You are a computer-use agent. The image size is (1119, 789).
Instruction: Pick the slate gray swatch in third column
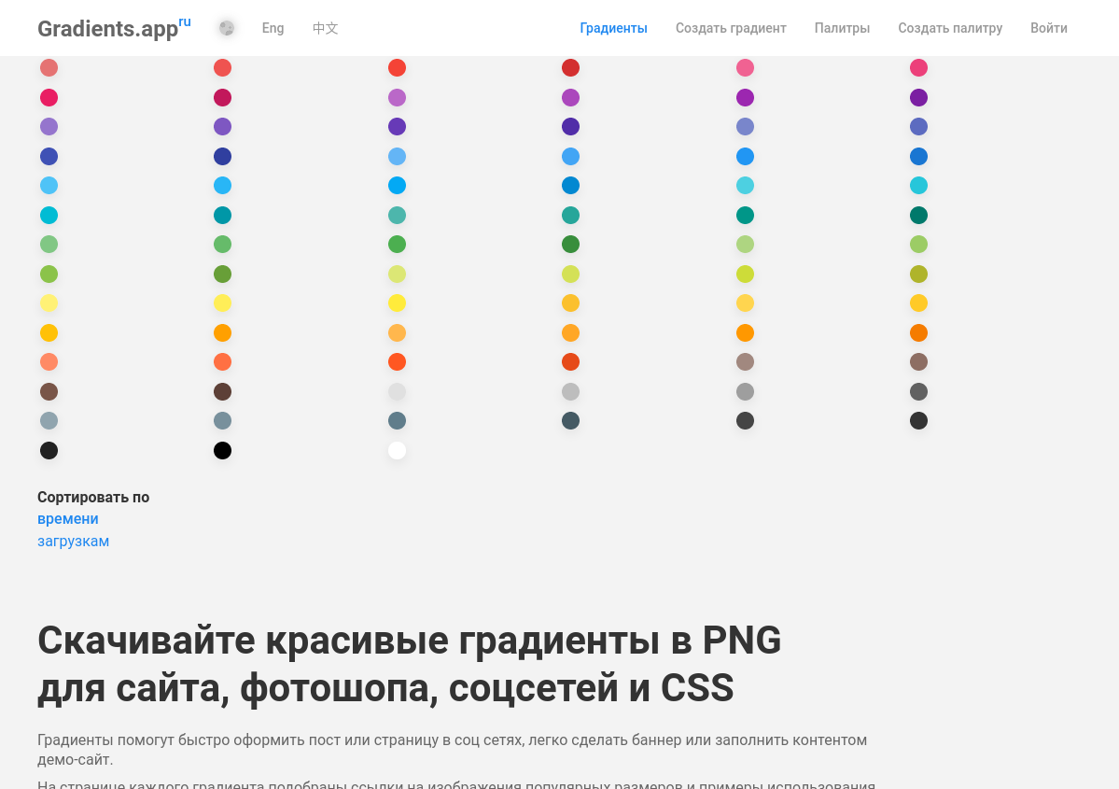pos(397,420)
